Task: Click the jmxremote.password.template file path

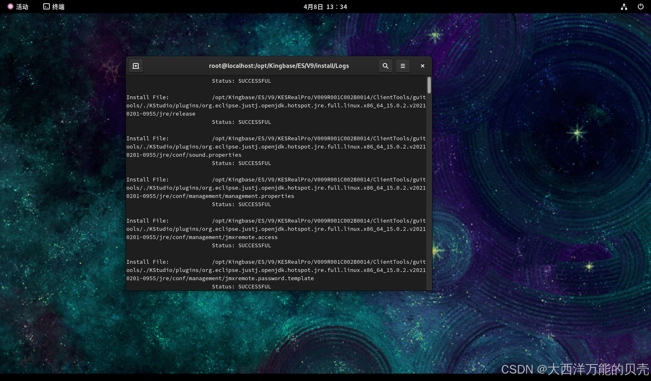Action: coord(276,270)
